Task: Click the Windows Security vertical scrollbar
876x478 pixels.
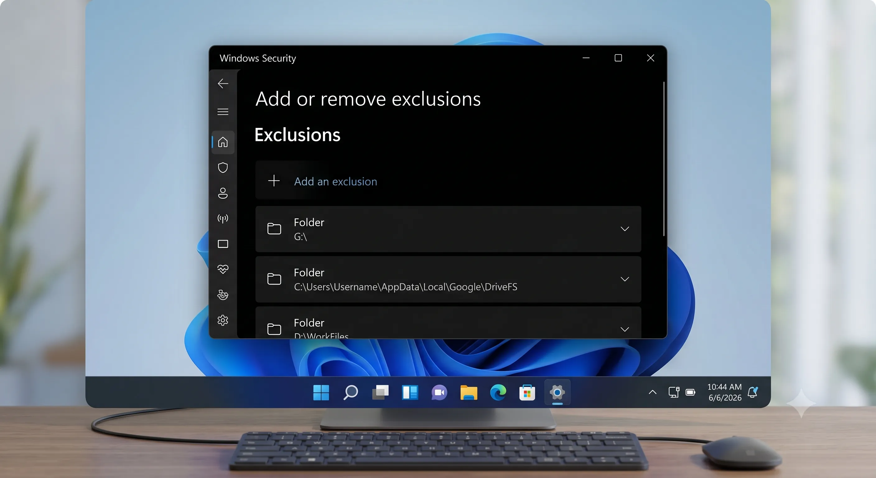Action: [x=664, y=158]
